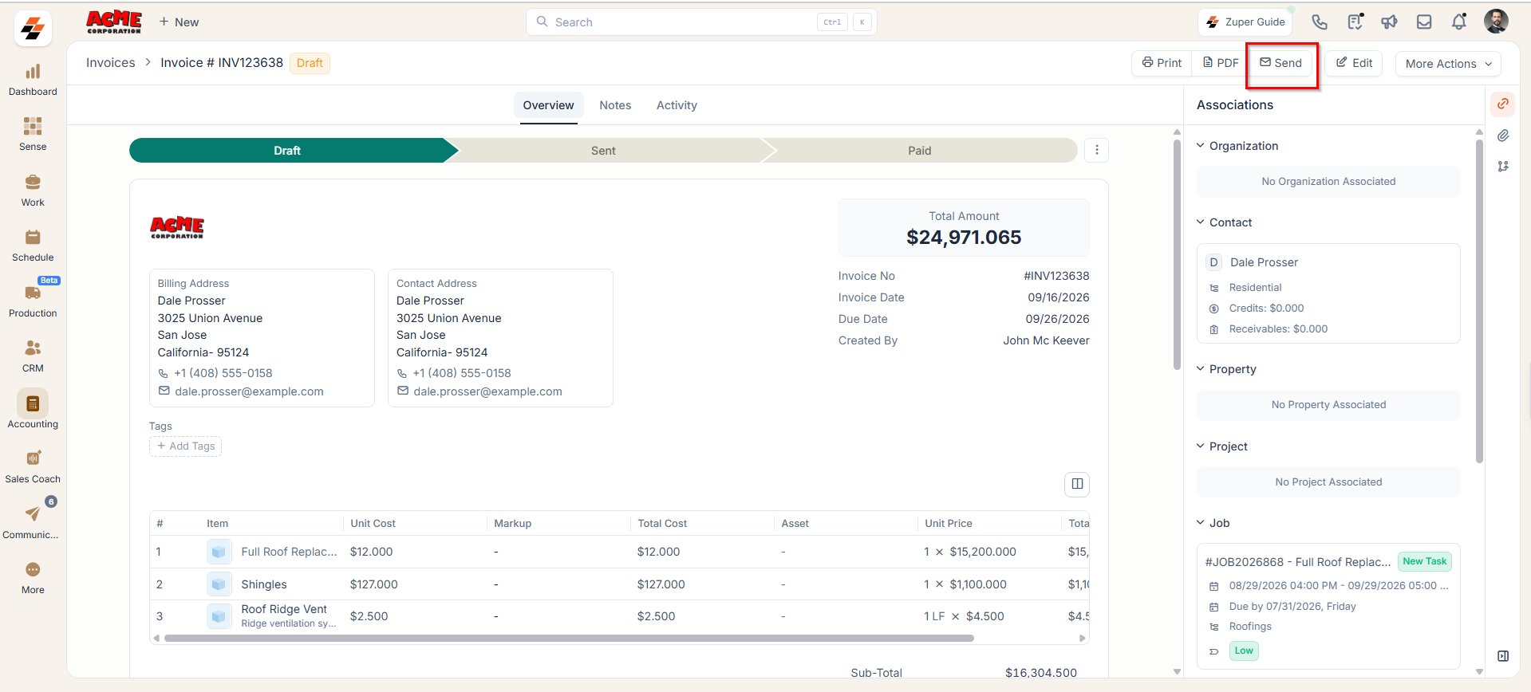Click the line items horizontal scrollbar
The height and width of the screenshot is (692, 1531).
click(x=569, y=638)
